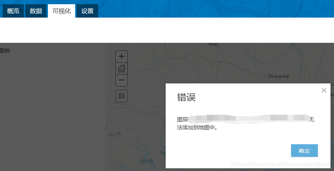This screenshot has height=171, width=334.
Task: Reset map to default extent using home icon
Action: [122, 68]
